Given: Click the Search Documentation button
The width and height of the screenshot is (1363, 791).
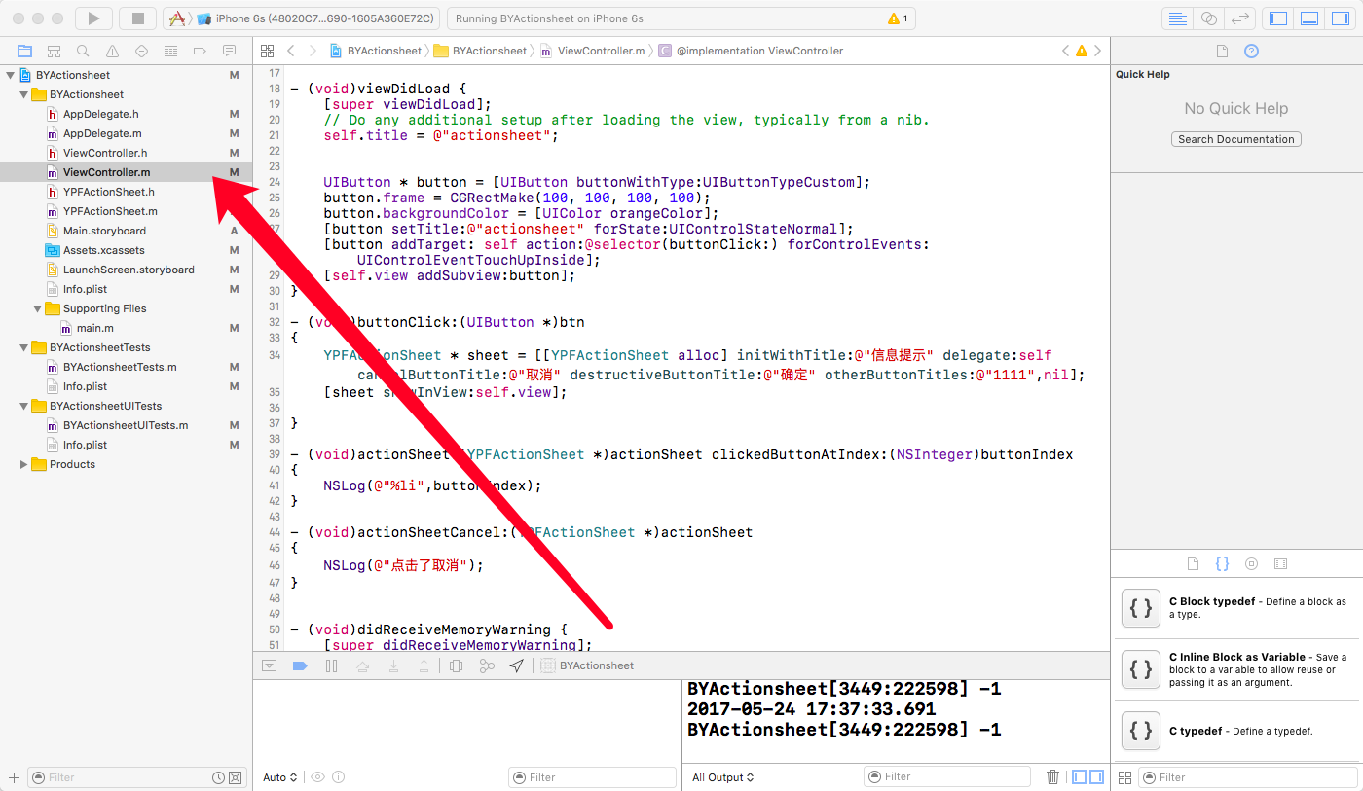Looking at the screenshot, I should pyautogui.click(x=1235, y=139).
